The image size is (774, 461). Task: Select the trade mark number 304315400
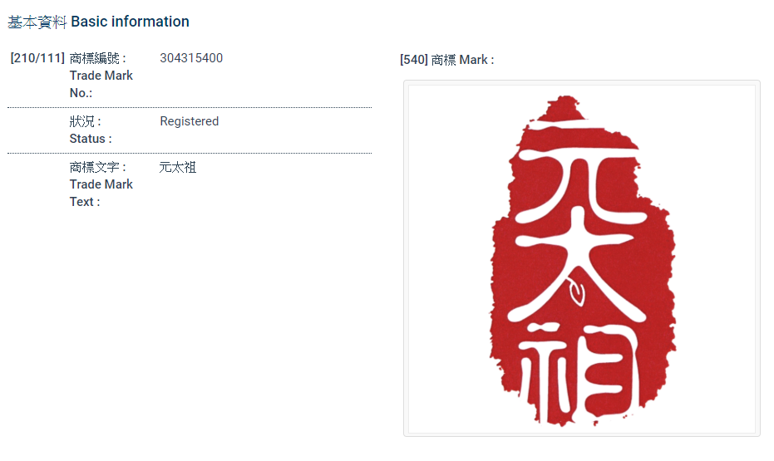(x=191, y=58)
